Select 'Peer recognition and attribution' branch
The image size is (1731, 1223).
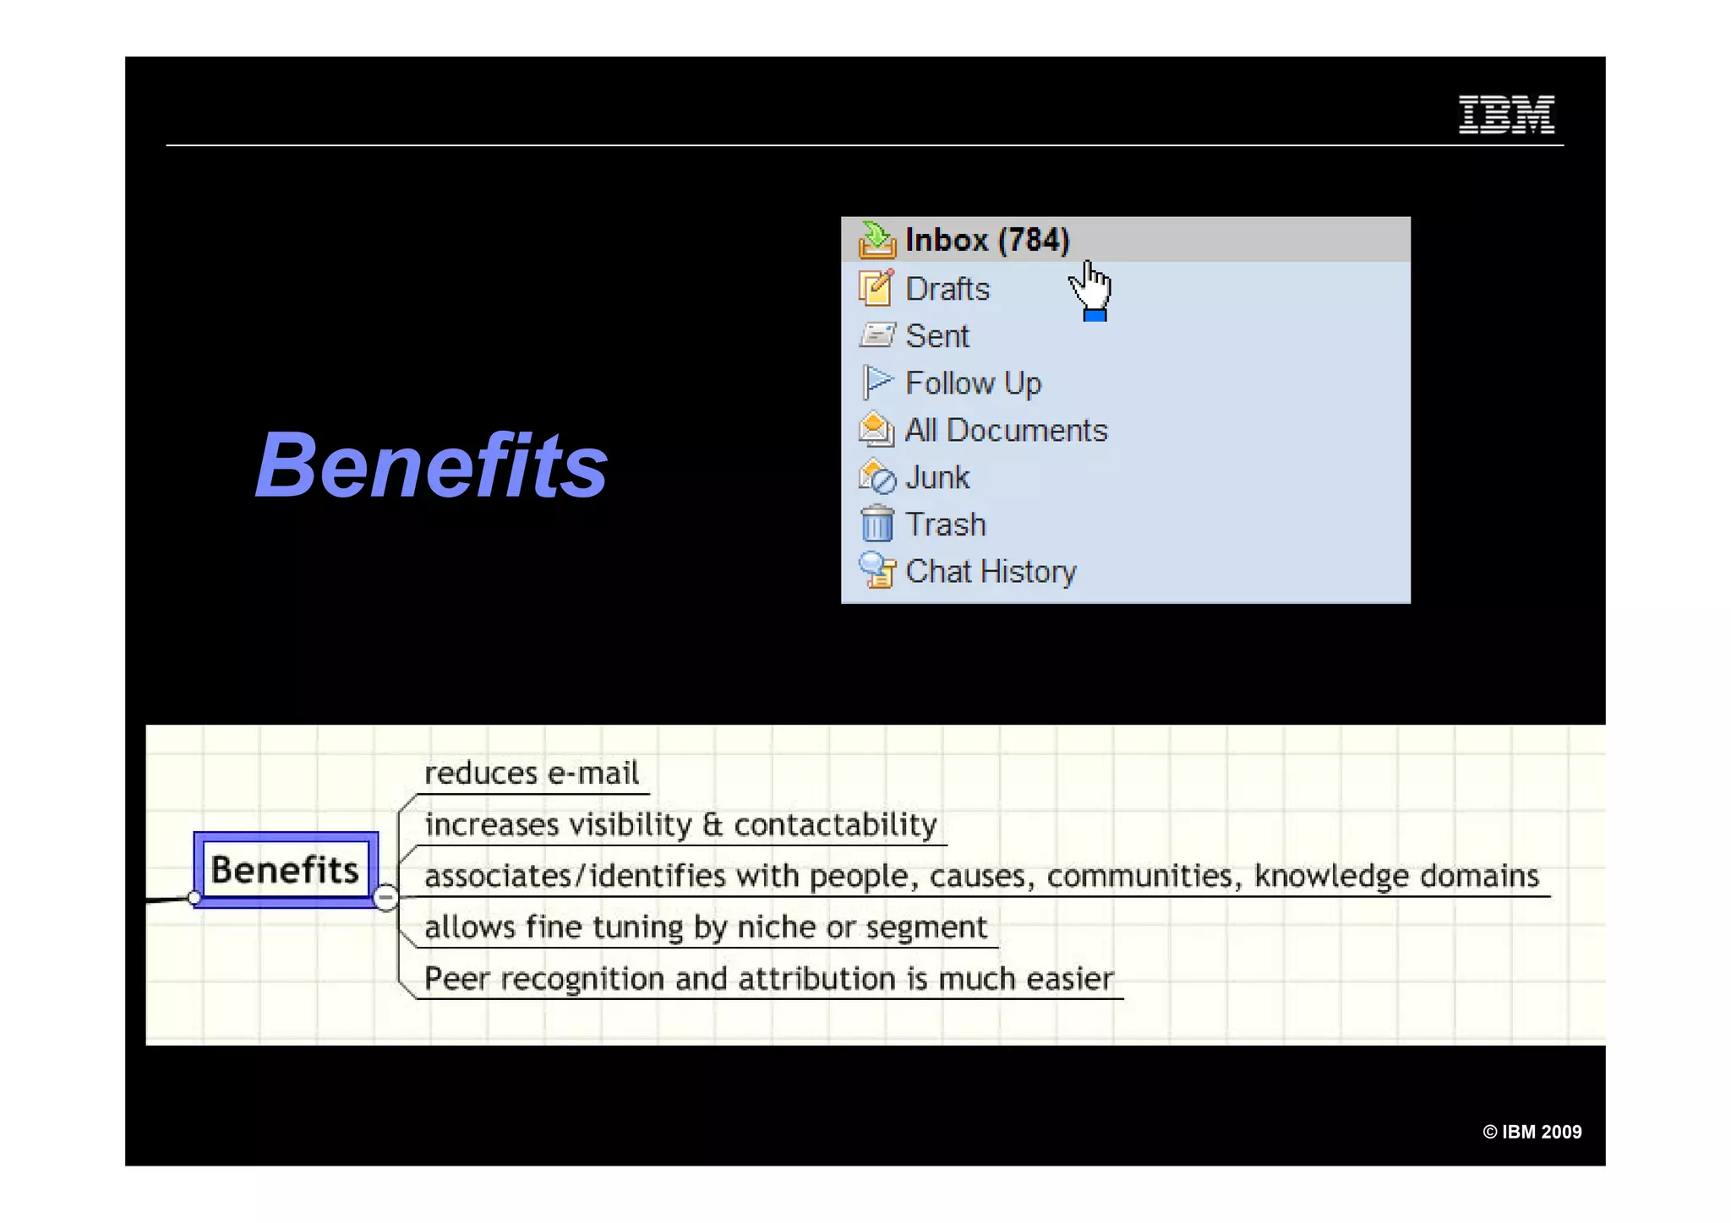tap(769, 979)
